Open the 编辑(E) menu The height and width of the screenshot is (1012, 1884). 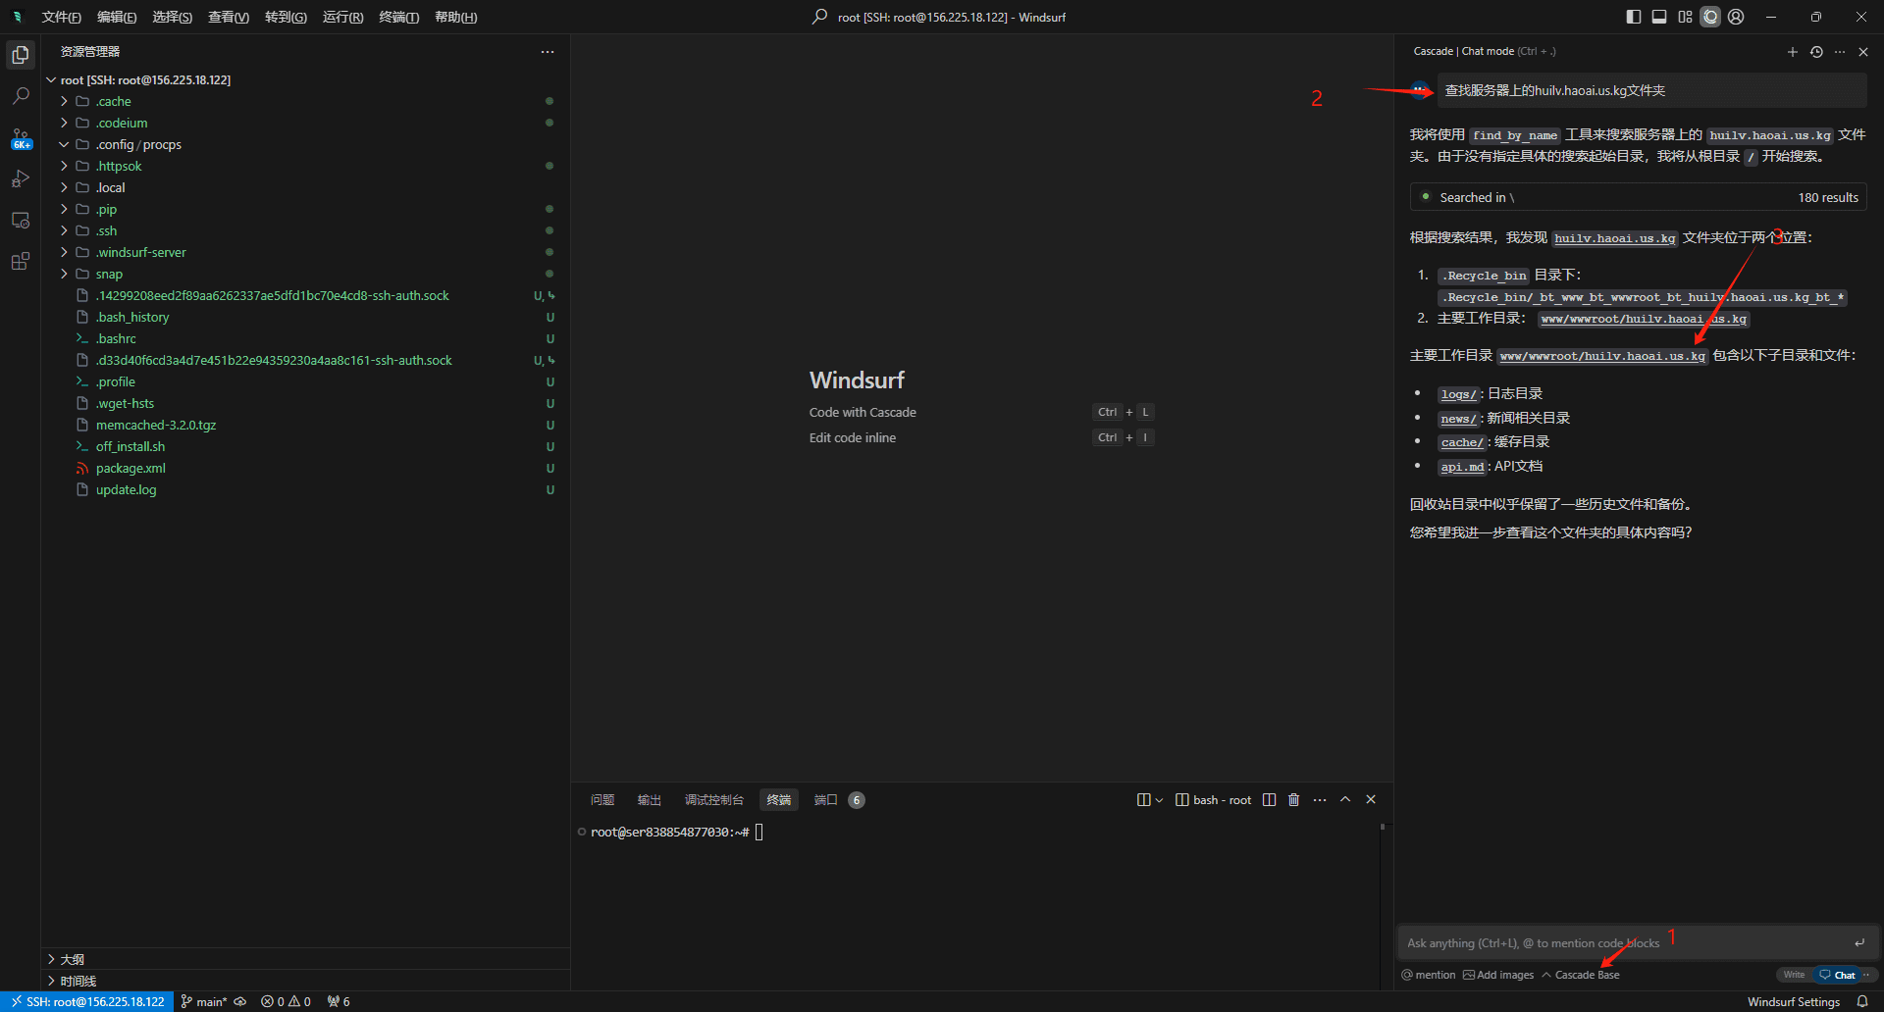[x=117, y=17]
